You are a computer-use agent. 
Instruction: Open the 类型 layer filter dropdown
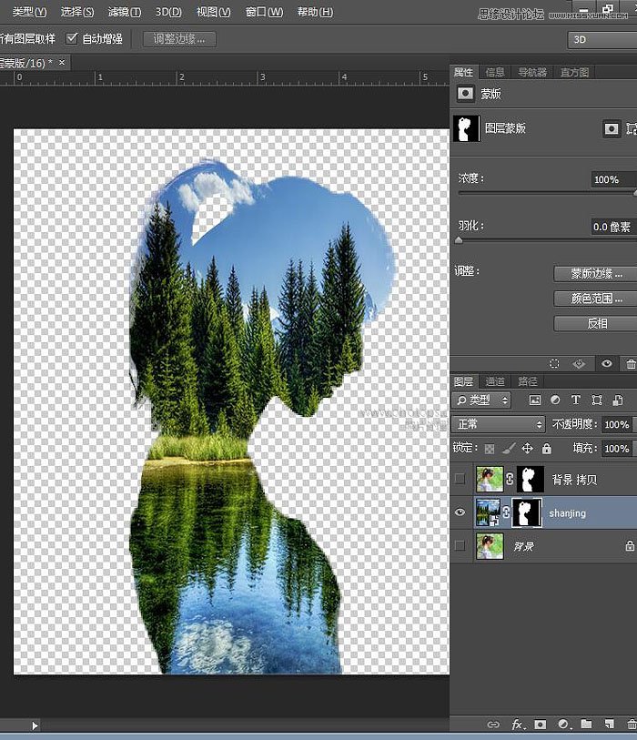pyautogui.click(x=480, y=400)
